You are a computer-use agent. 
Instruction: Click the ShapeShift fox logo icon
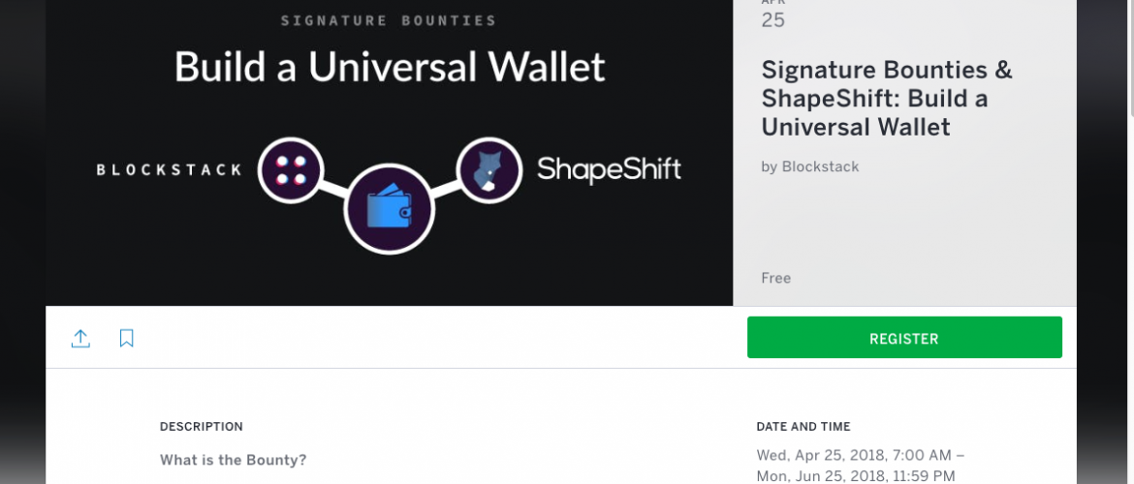[489, 170]
